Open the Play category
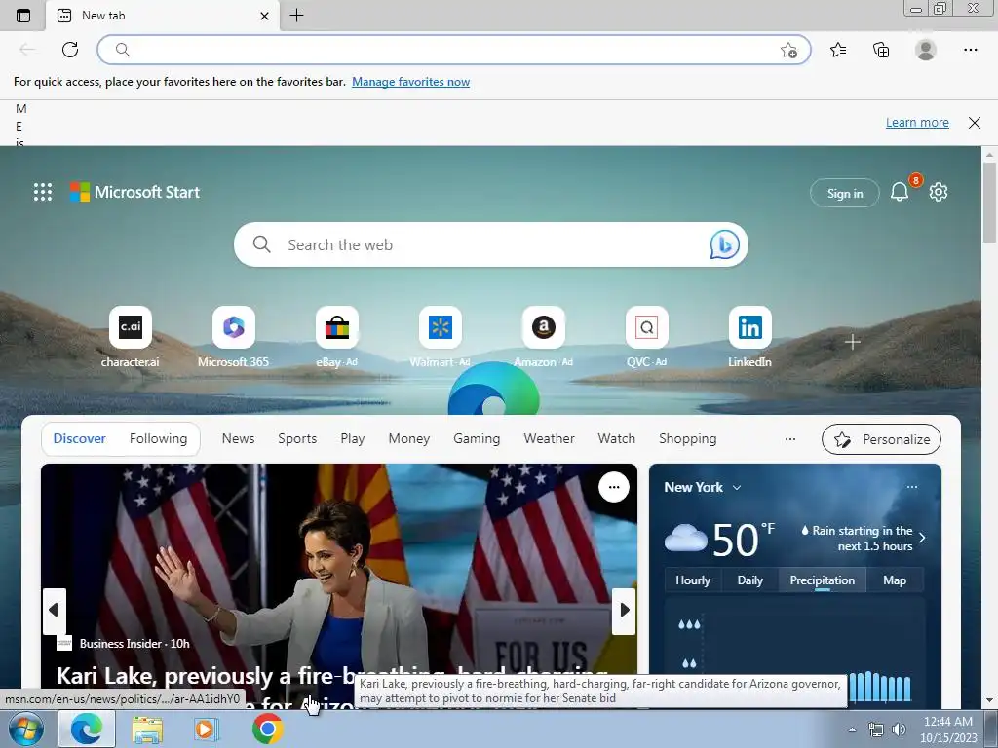Screen dimensions: 998x748 pyautogui.click(x=353, y=439)
